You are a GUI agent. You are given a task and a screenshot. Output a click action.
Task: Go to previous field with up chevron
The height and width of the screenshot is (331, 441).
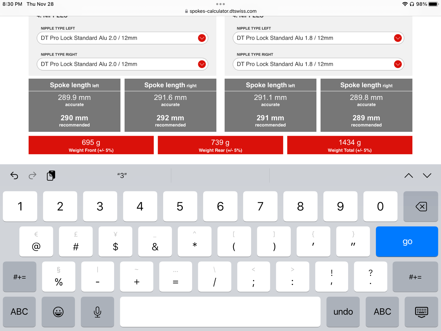tap(408, 175)
